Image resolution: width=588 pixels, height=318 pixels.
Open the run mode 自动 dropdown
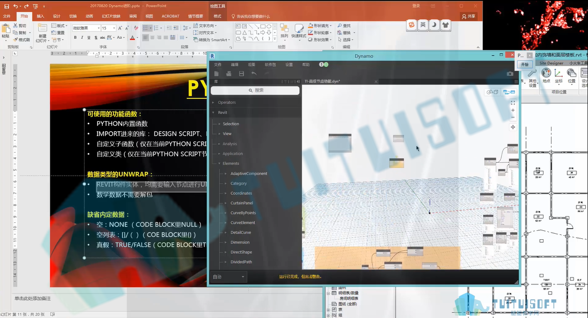coord(229,277)
